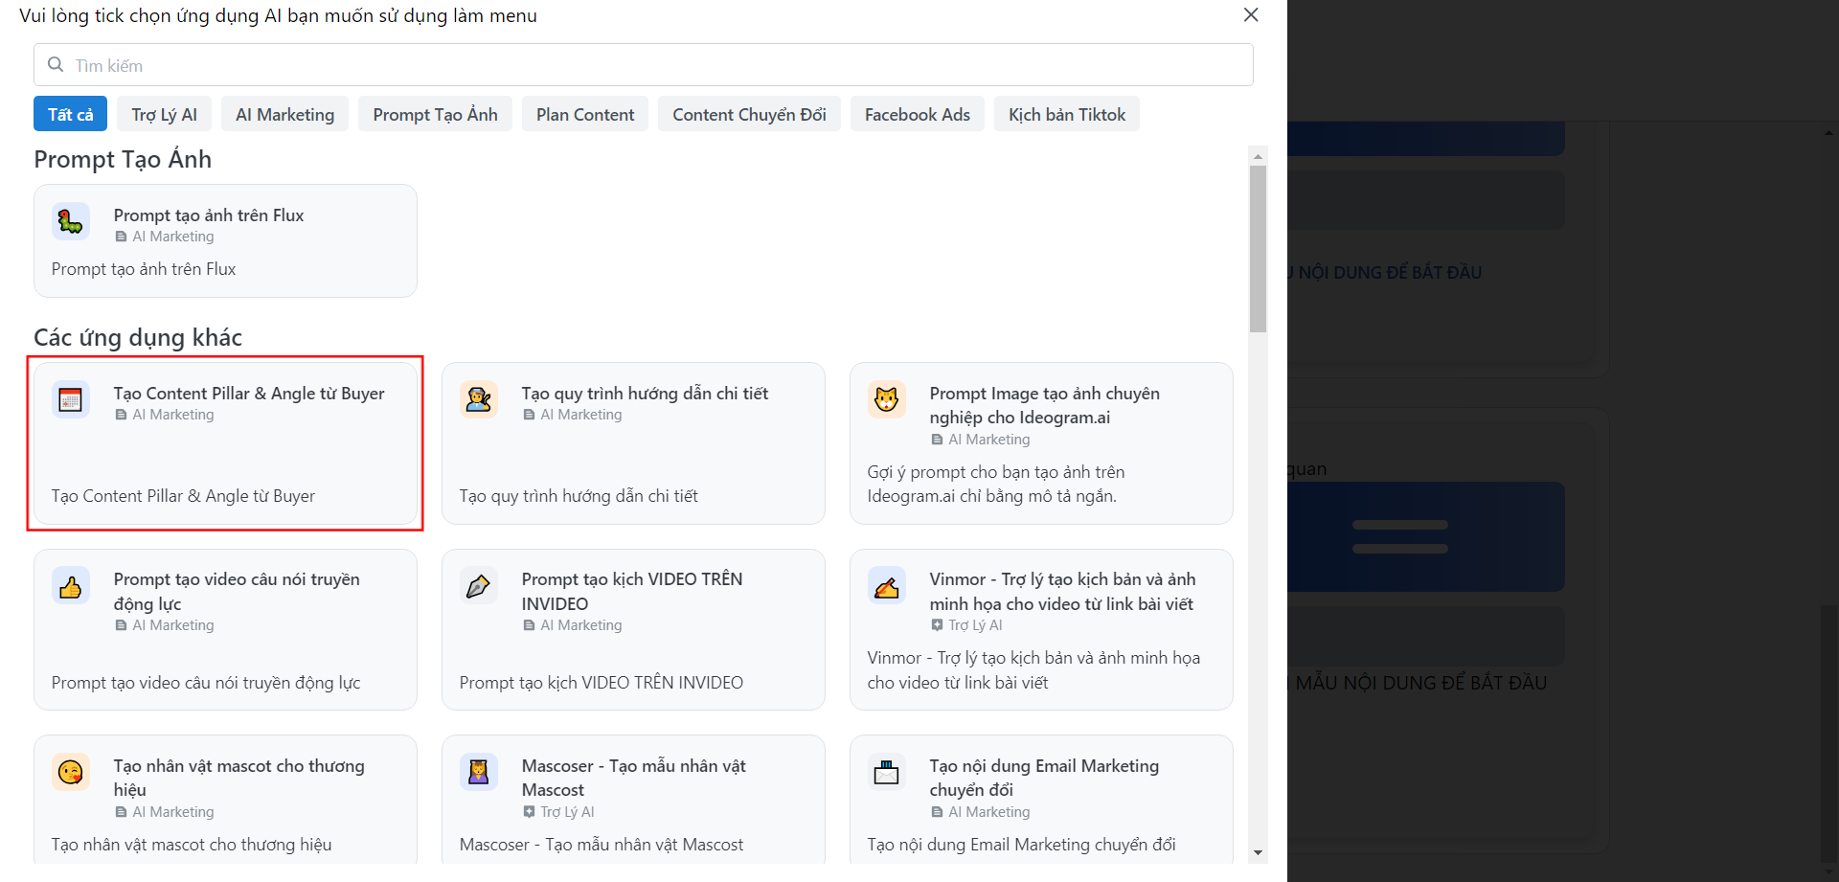Click the Tìm kiếm search field
Screen dimensions: 1839x882
[644, 65]
